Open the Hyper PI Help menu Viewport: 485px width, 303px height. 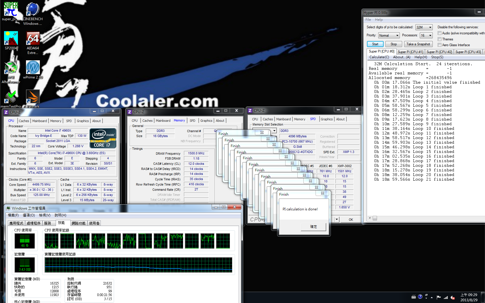point(379,20)
